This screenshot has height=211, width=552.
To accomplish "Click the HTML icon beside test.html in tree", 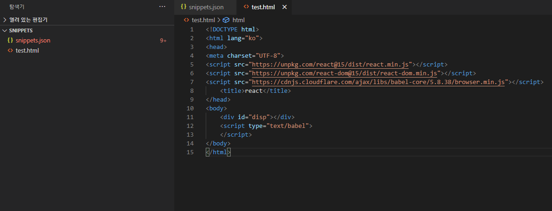I will (x=10, y=50).
